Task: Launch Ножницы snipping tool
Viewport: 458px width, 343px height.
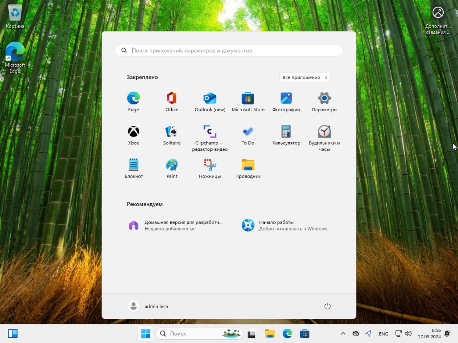Action: (210, 169)
